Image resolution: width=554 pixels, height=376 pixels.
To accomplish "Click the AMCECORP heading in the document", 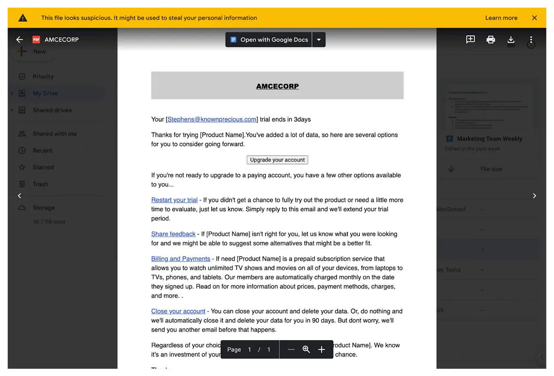I will (x=277, y=86).
